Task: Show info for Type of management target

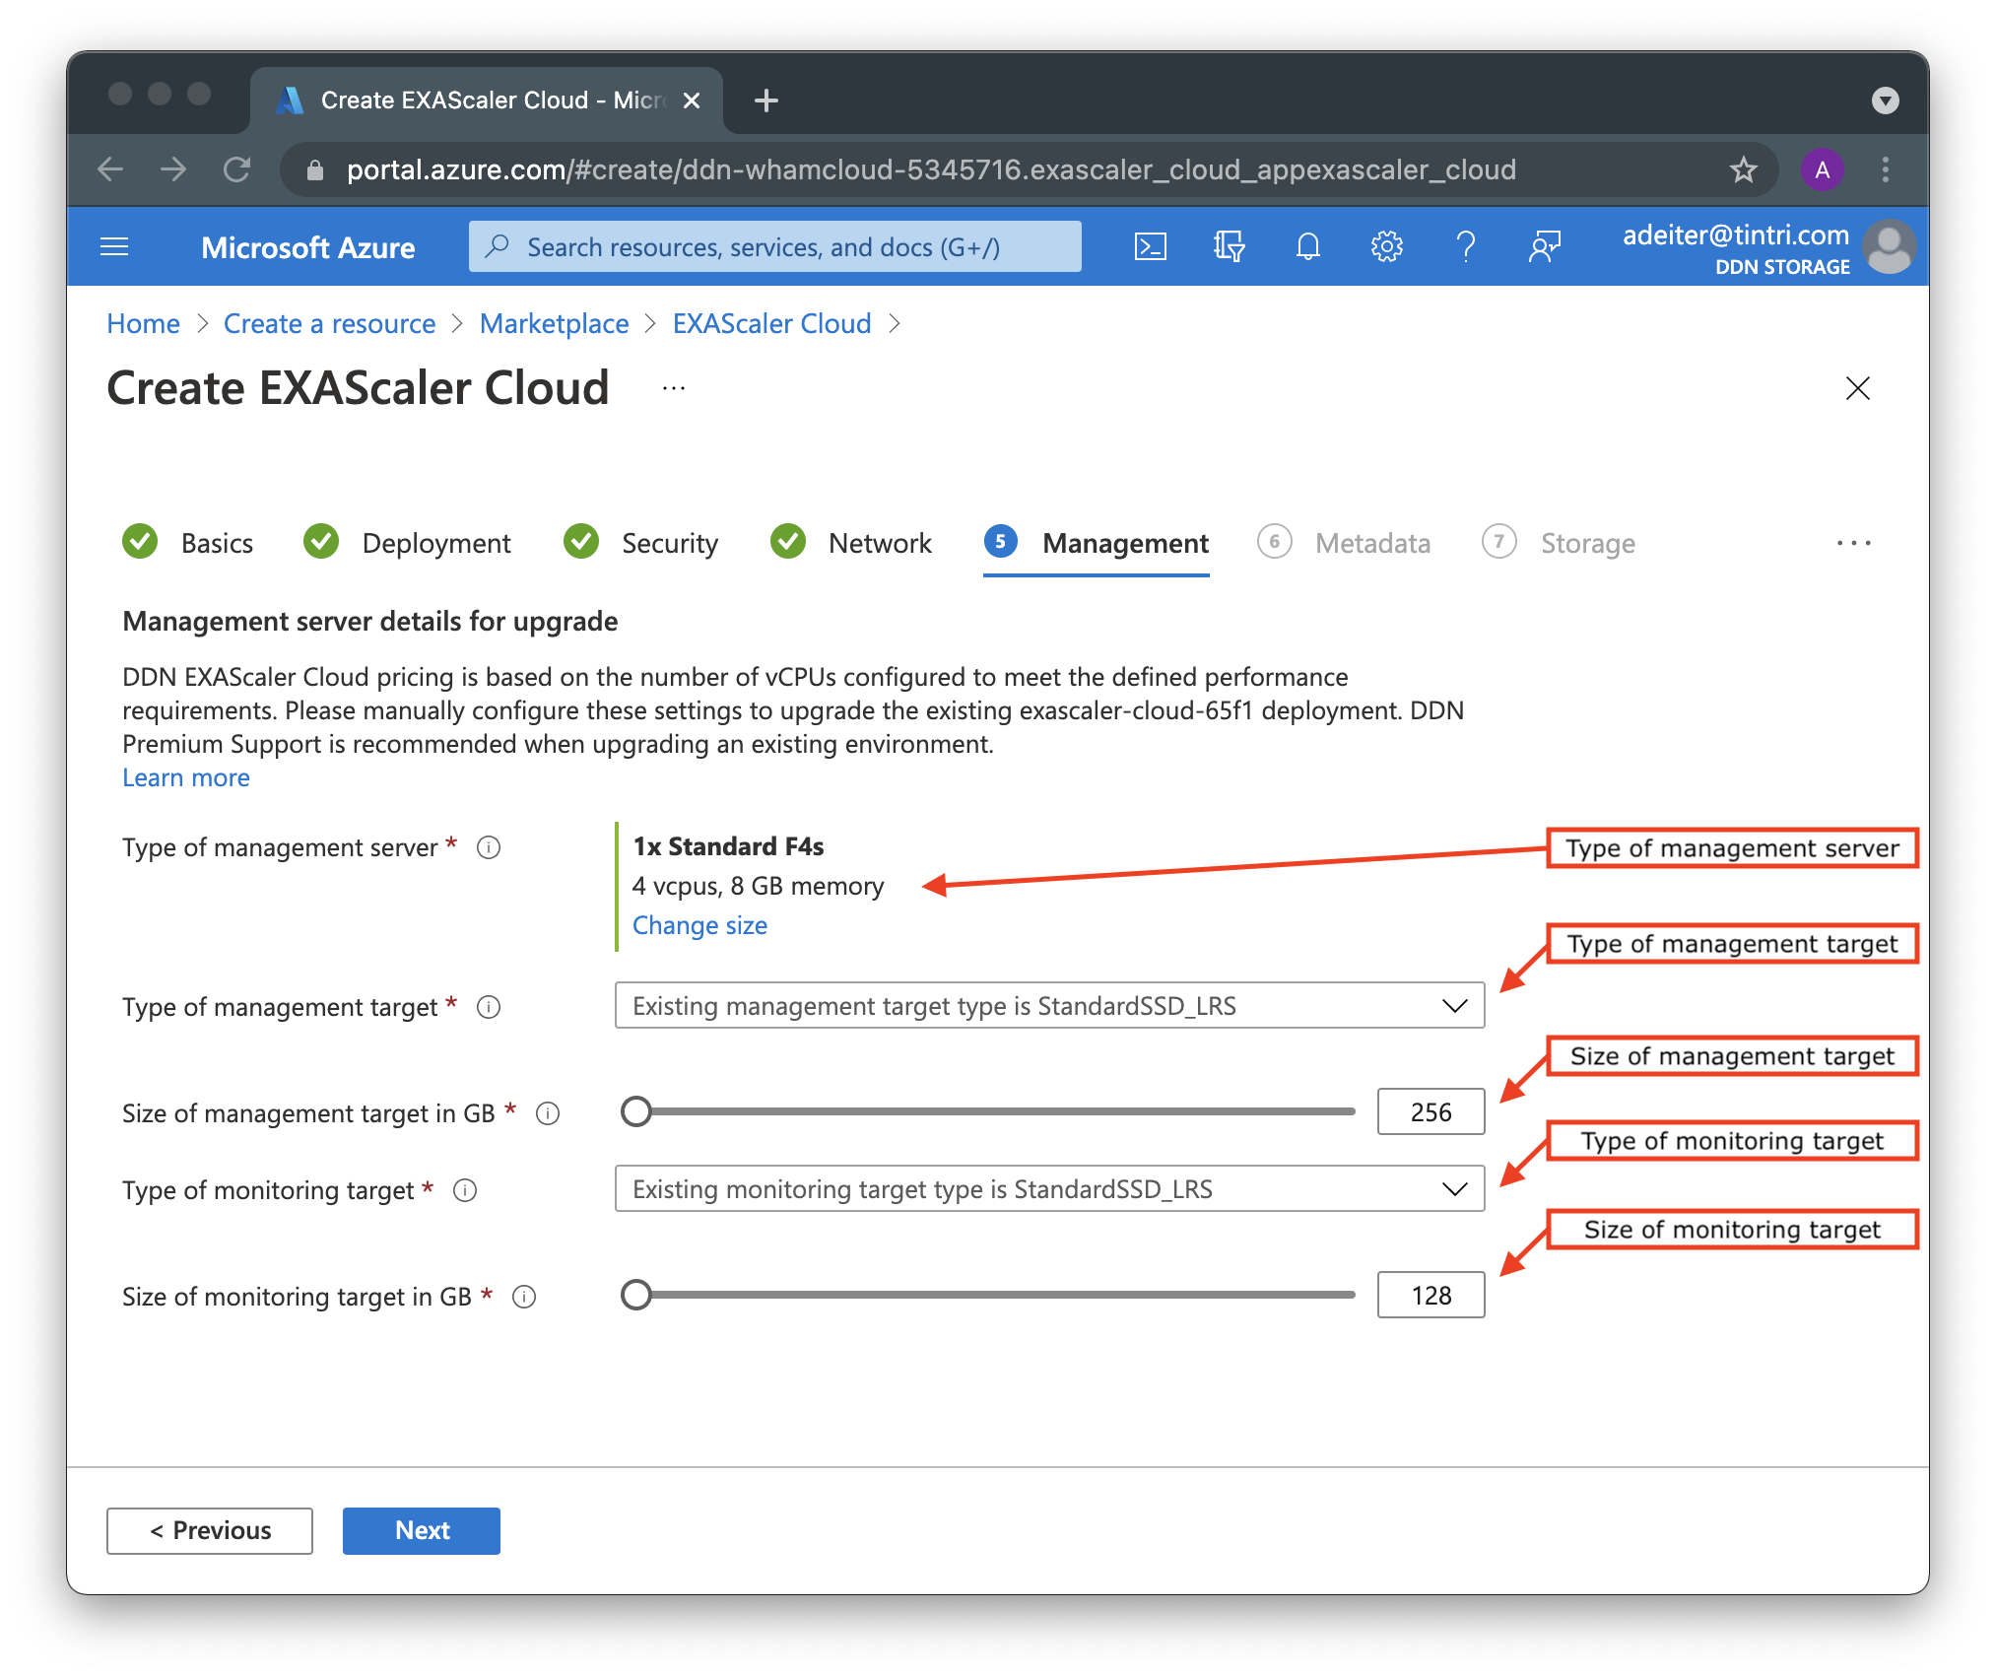Action: 489,1007
